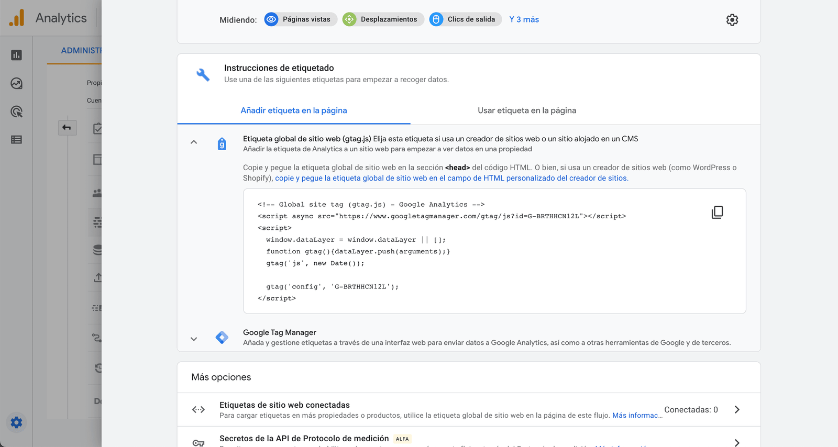Image resolution: width=838 pixels, height=447 pixels.
Task: Open Configure list icon in sidebar
Action: [16, 140]
